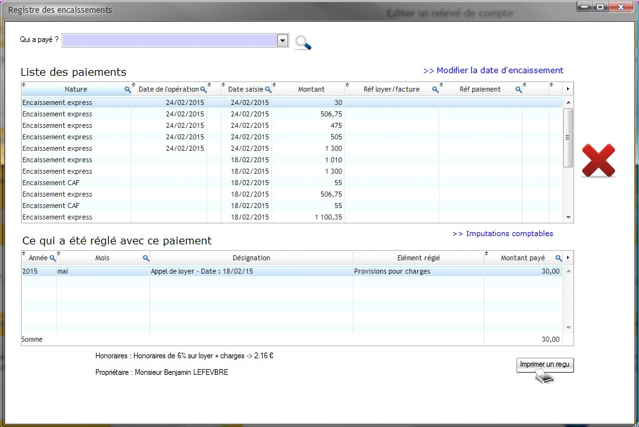Click the "Propriétaire : Monsieur Benjamin LEFEVBRE" text
This screenshot has width=639, height=427.
coord(161,372)
